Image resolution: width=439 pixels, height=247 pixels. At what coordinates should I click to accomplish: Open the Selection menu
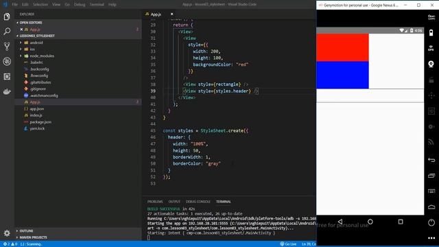(x=40, y=5)
